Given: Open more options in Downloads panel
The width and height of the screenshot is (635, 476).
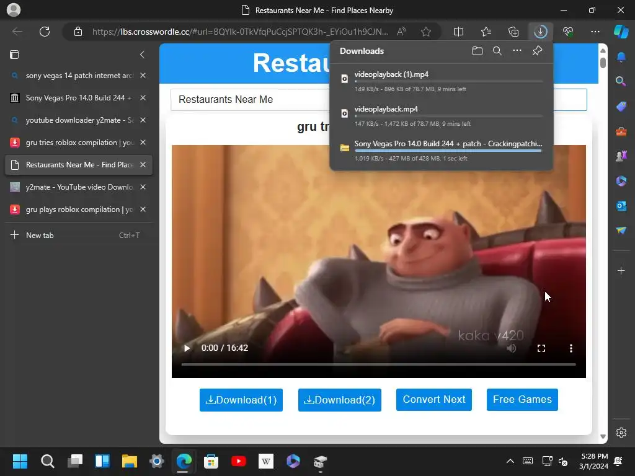Looking at the screenshot, I should [x=517, y=51].
